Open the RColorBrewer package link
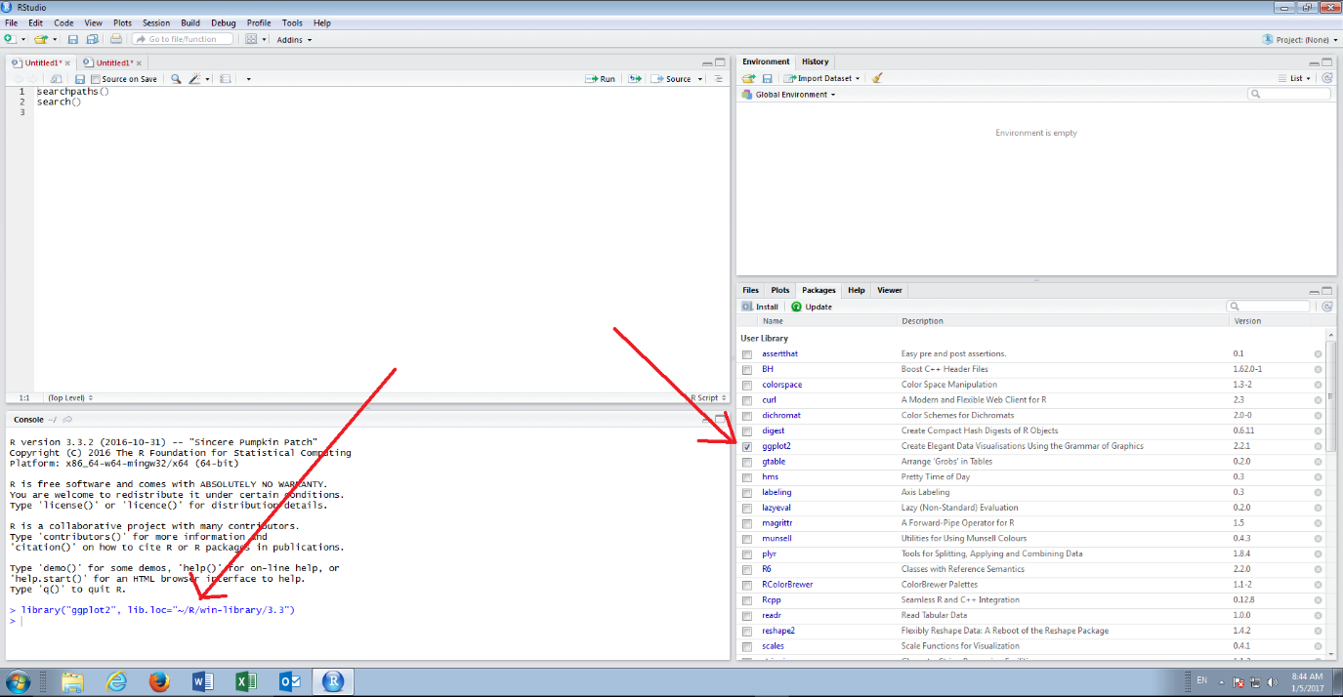 coord(787,585)
